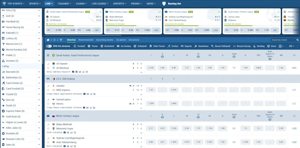Select the 2.195 odds for Al-Taawon win

151,68
